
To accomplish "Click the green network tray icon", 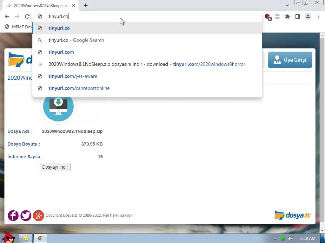I will [282, 239].
